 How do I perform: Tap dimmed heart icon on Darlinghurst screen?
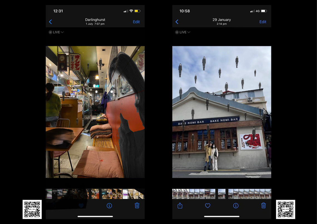point(81,206)
